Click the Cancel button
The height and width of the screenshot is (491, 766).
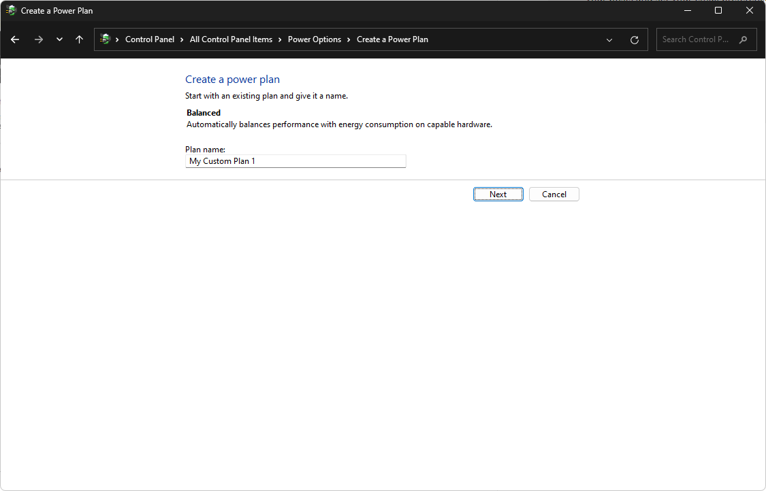click(x=554, y=194)
